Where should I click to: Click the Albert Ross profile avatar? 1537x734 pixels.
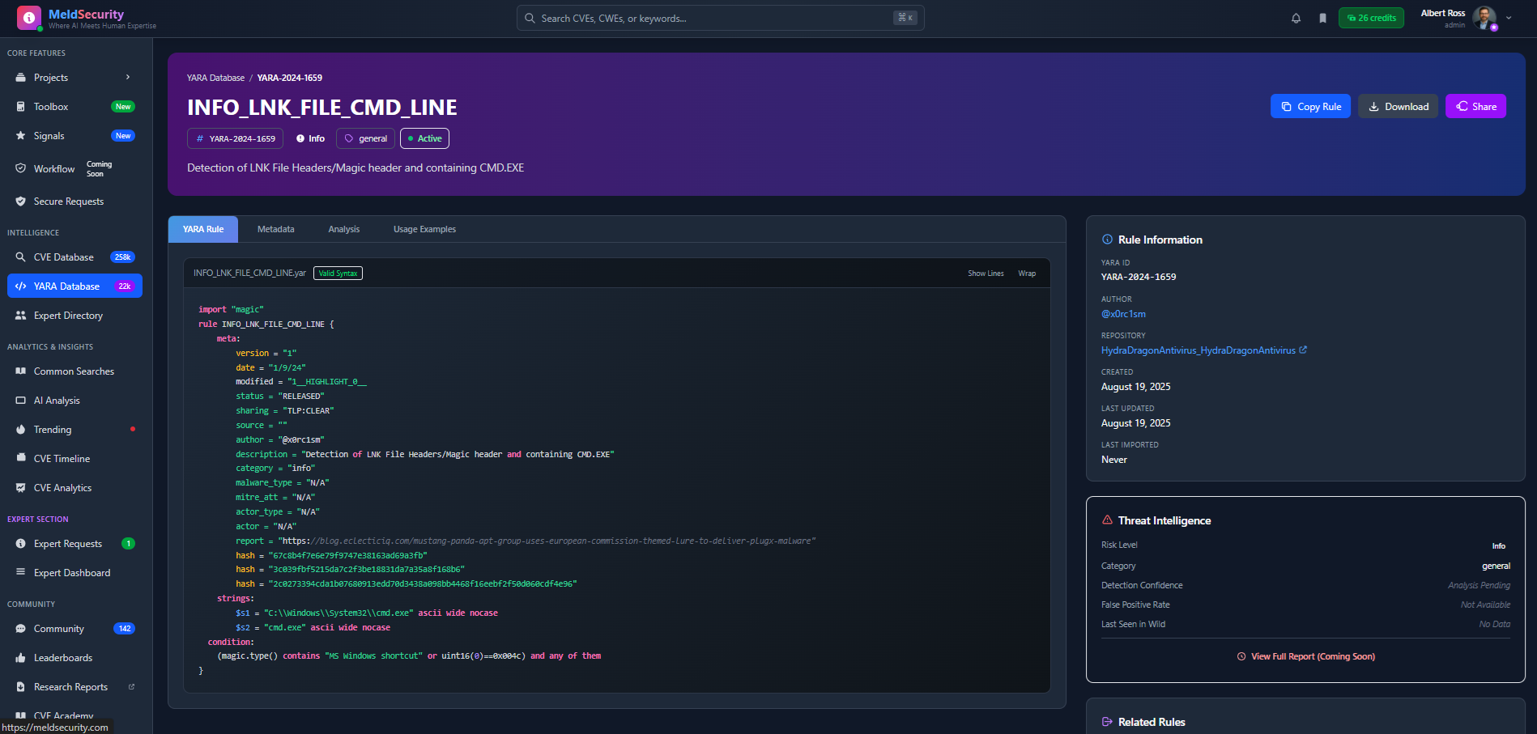[1484, 18]
